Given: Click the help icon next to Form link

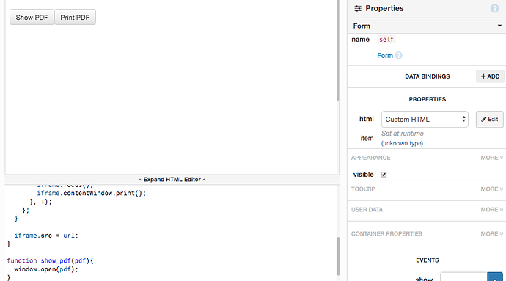Looking at the screenshot, I should coord(399,56).
